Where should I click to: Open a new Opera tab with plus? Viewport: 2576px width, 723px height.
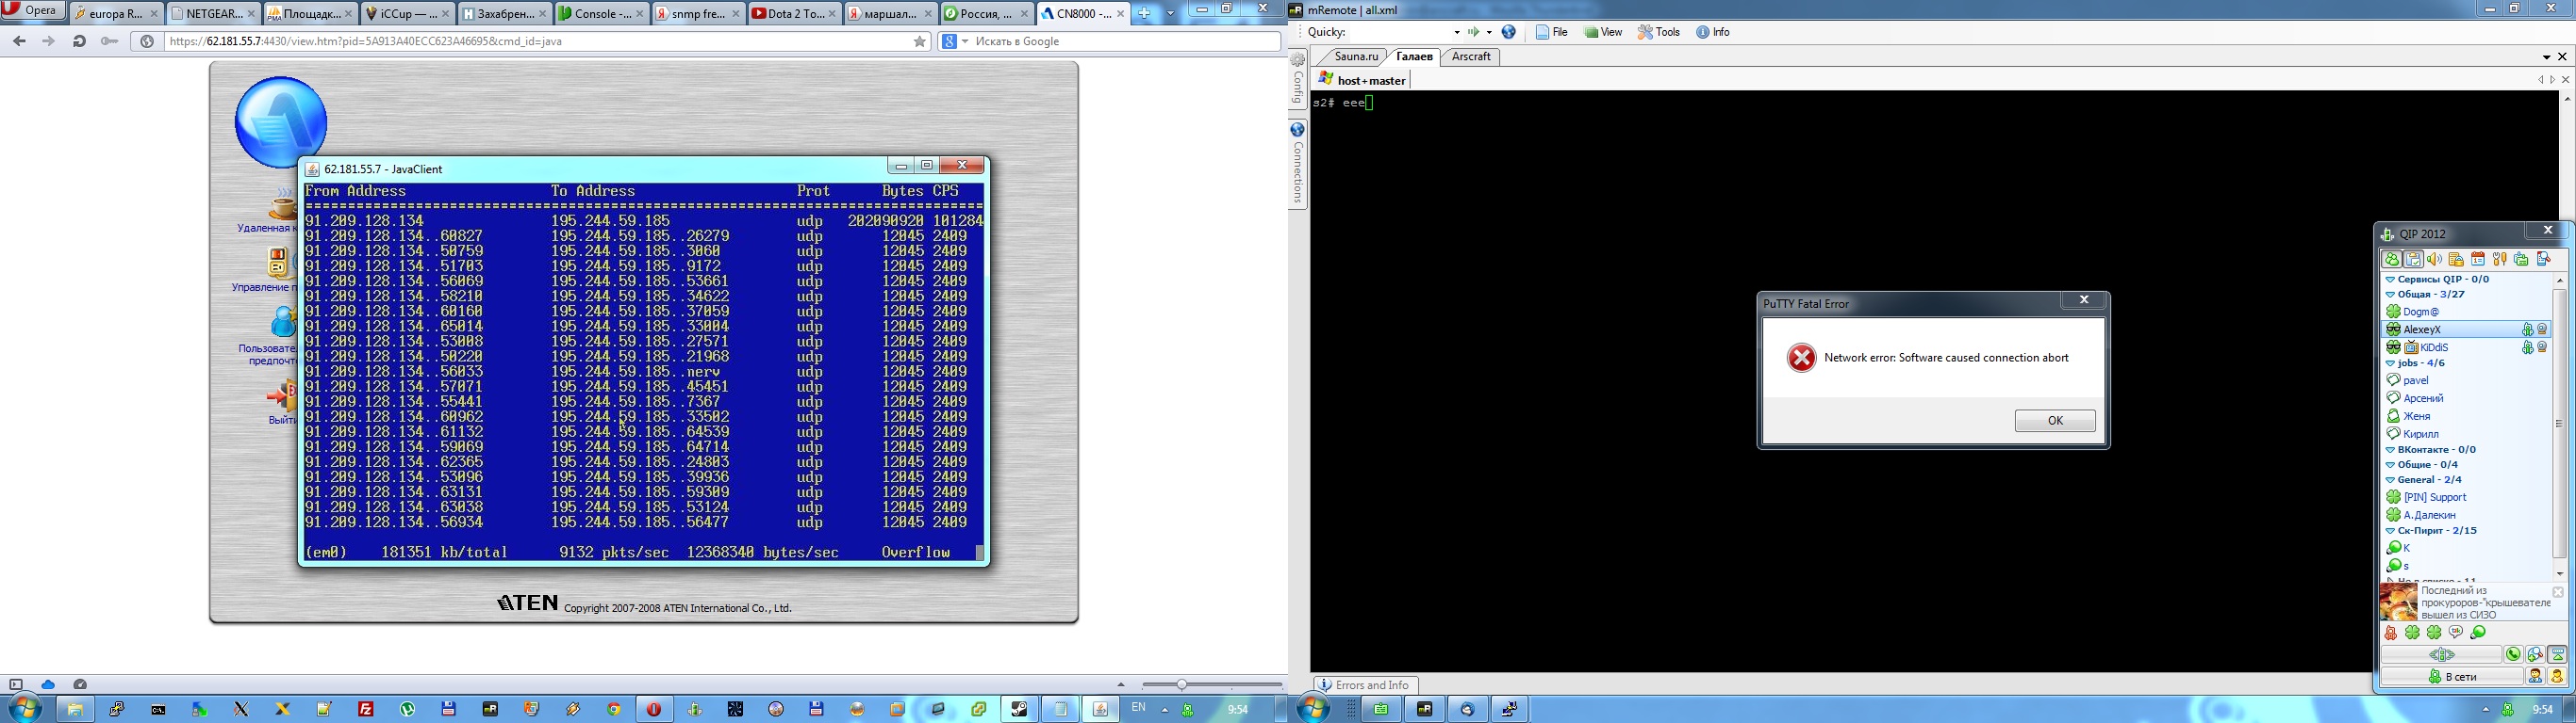pyautogui.click(x=1145, y=13)
